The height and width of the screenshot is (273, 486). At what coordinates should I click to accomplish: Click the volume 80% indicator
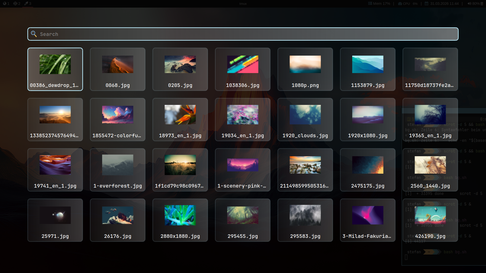click(475, 4)
